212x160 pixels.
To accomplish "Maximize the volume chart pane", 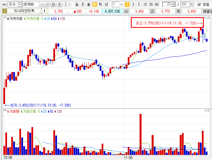I will click(x=206, y=111).
